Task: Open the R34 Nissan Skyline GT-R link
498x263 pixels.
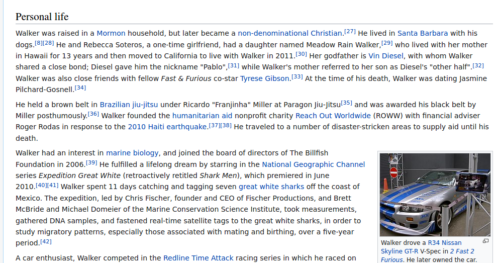Action: pos(421,247)
